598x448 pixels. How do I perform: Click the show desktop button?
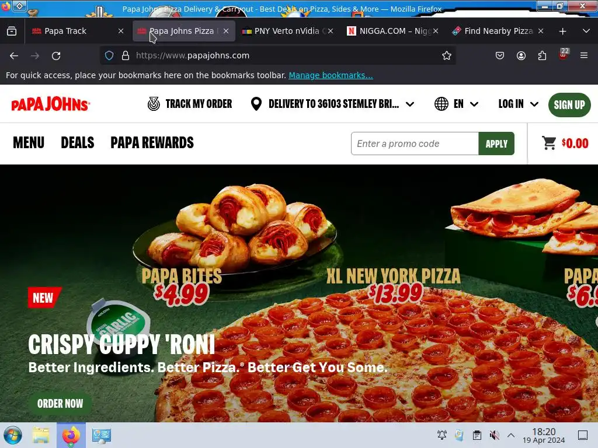[583, 435]
